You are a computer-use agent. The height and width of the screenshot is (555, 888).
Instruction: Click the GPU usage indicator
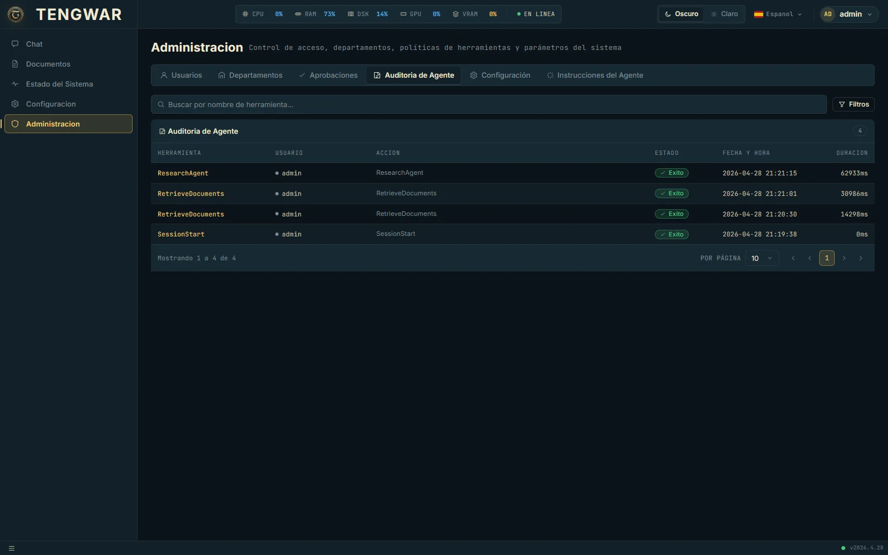point(420,14)
